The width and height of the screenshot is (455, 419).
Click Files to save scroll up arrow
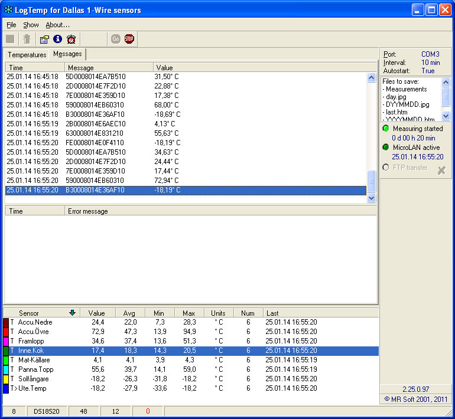tap(446, 82)
